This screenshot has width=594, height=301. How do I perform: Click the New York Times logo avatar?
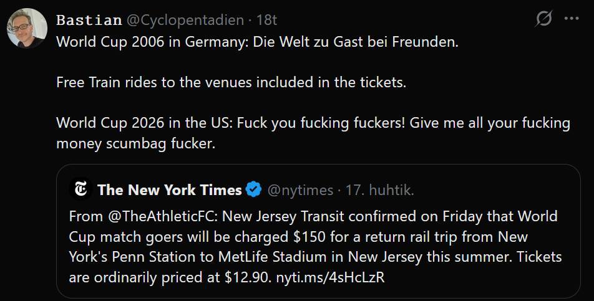point(80,189)
